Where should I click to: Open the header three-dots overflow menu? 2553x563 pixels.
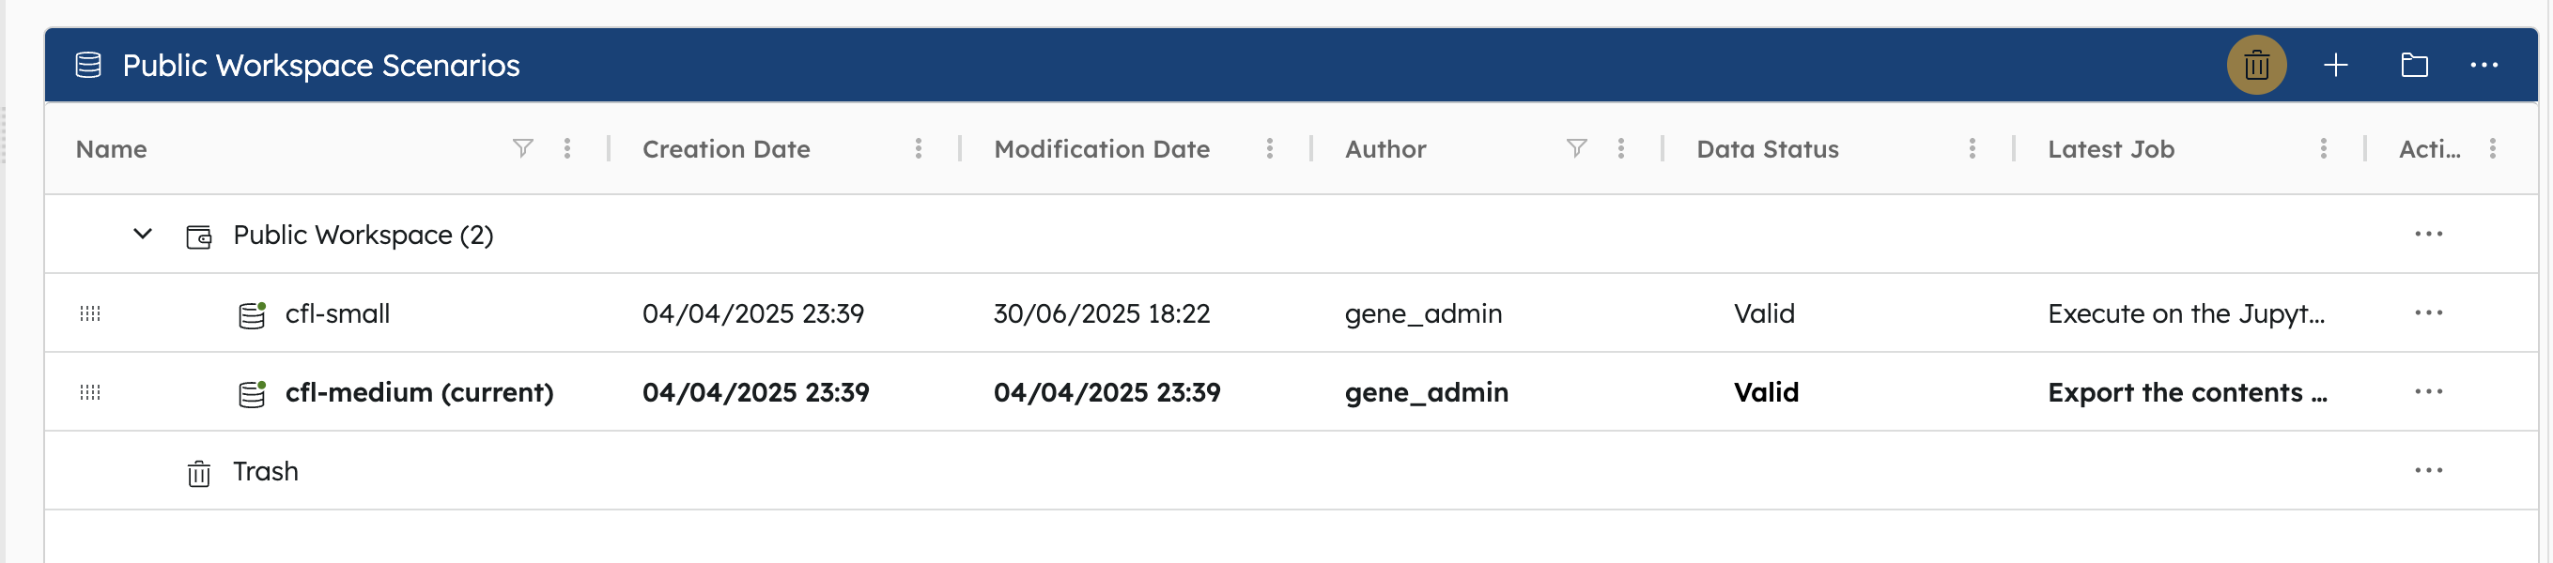tap(2483, 66)
